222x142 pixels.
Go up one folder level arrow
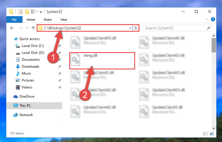click(x=33, y=28)
